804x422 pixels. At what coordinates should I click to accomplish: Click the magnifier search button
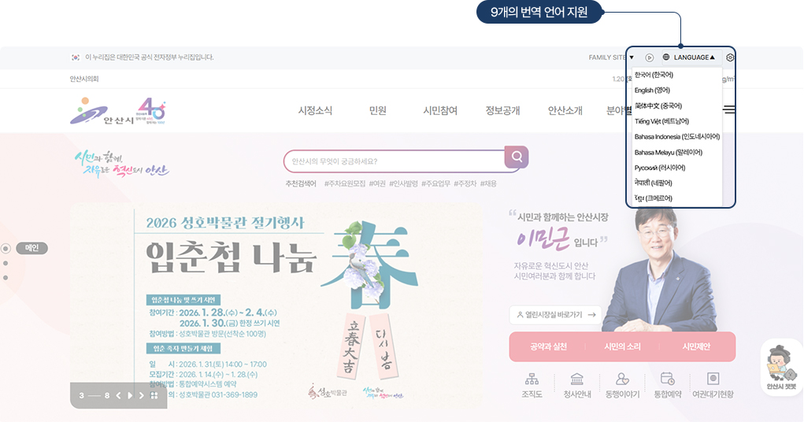pos(517,157)
